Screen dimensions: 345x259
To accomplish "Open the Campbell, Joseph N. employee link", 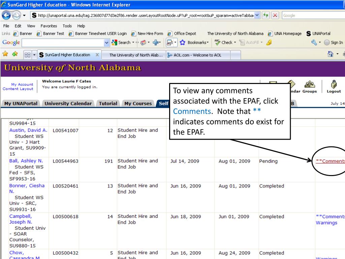I will 21,219.
